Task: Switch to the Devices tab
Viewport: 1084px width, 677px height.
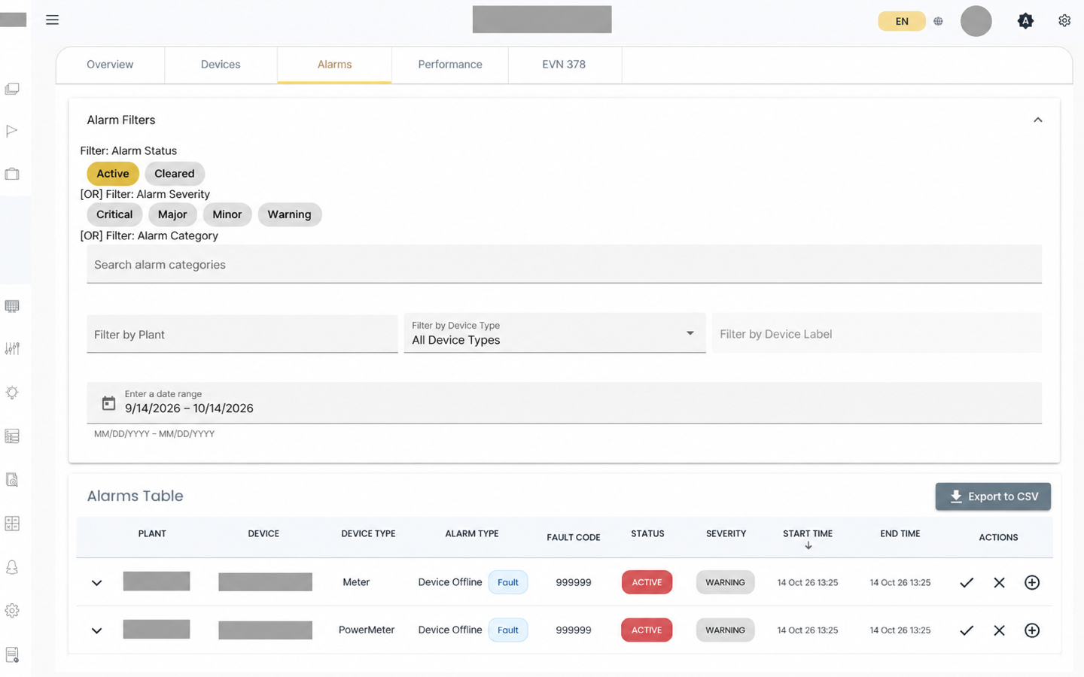Action: click(x=221, y=65)
